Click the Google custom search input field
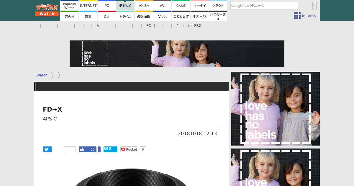This screenshot has height=186, width=354. point(264,5)
